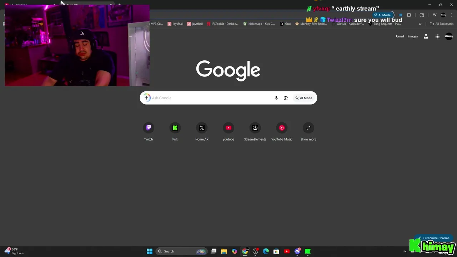Click AI Mode chip in the address bar
The height and width of the screenshot is (257, 457).
[x=382, y=15]
